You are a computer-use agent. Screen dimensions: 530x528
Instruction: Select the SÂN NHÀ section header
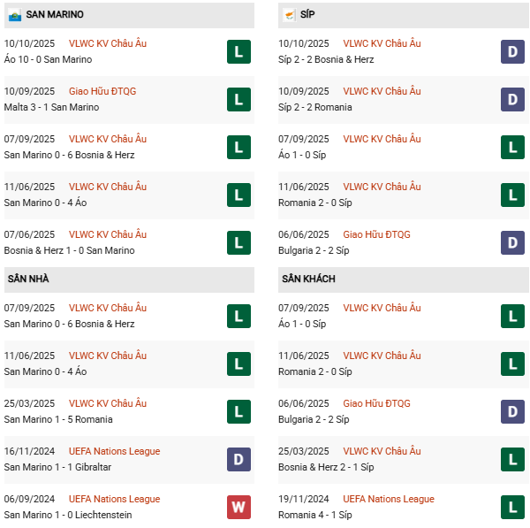coord(28,279)
